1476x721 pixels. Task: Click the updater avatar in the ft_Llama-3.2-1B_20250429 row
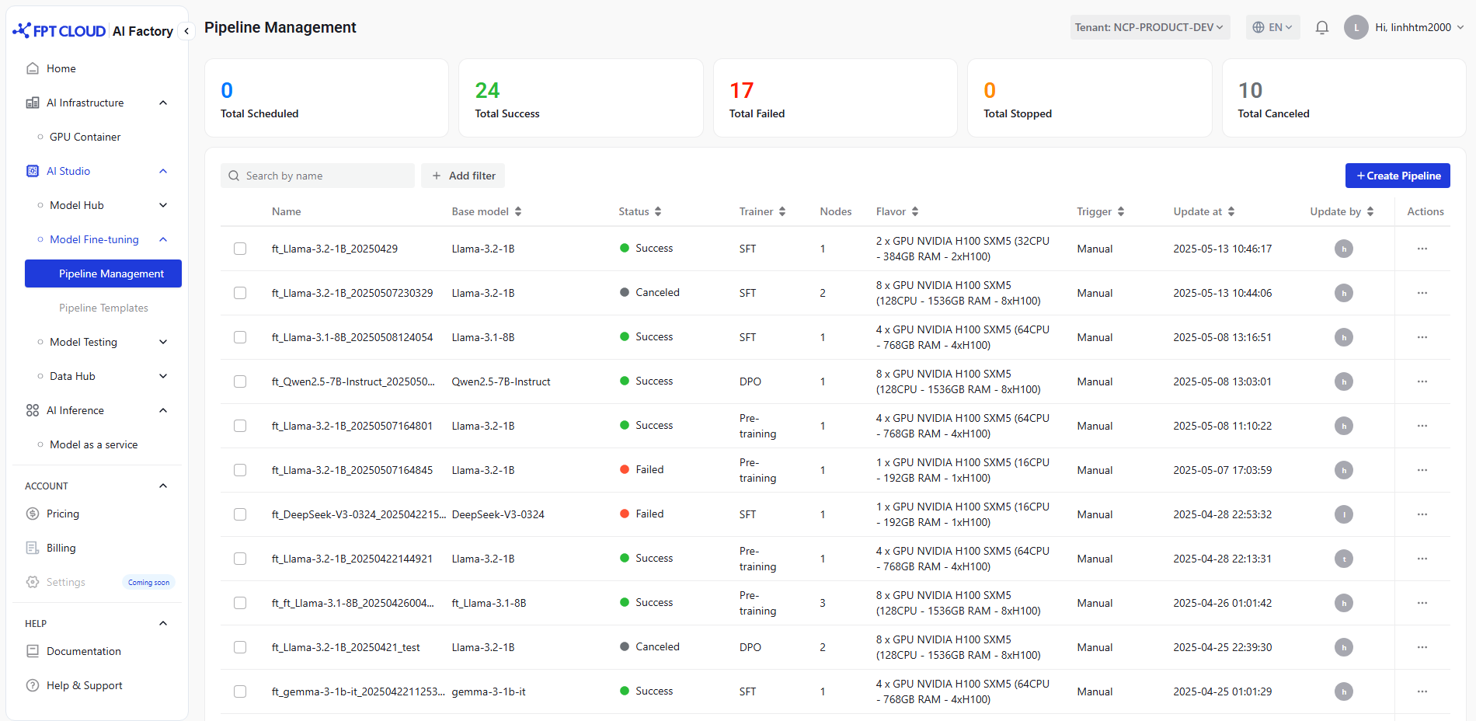[1343, 249]
